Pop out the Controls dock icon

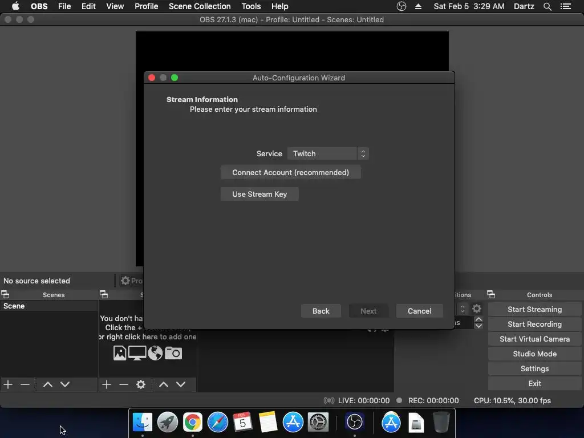pyautogui.click(x=491, y=295)
